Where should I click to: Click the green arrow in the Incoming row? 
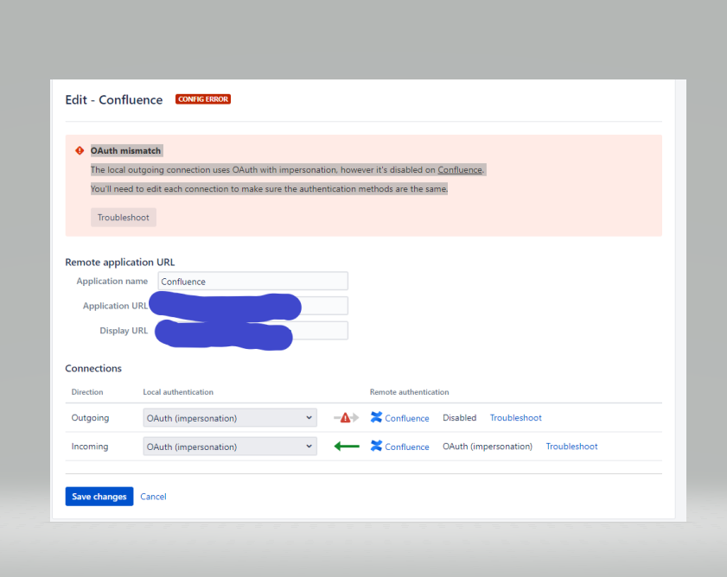(346, 446)
